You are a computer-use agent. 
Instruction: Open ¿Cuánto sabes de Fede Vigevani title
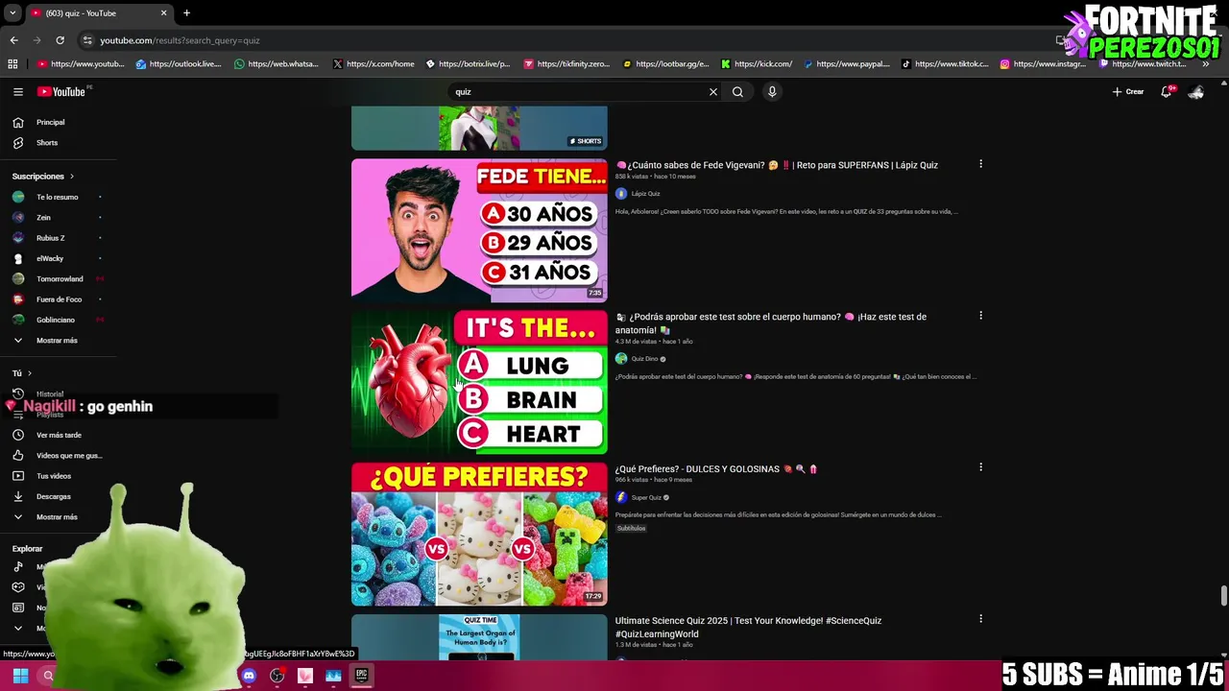pos(777,165)
